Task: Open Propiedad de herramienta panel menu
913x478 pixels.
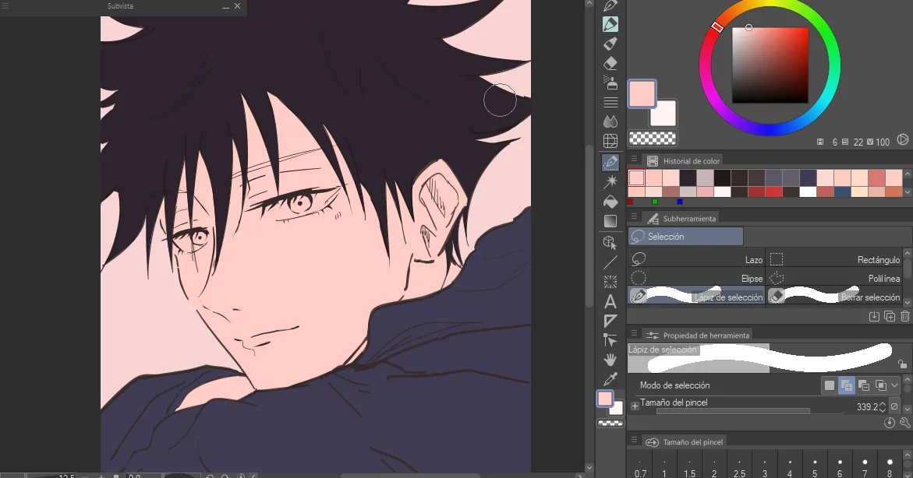Action: [x=634, y=333]
